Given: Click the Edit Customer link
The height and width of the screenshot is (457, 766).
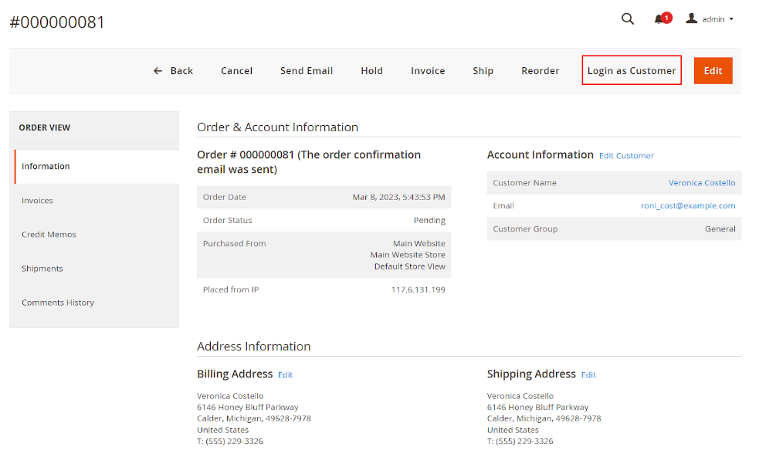Looking at the screenshot, I should (626, 156).
